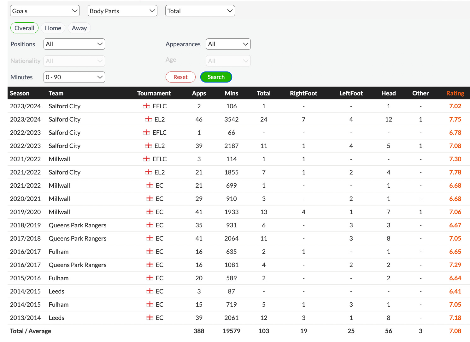Click England flag in 2014/2015 Fulham row

pos(150,304)
